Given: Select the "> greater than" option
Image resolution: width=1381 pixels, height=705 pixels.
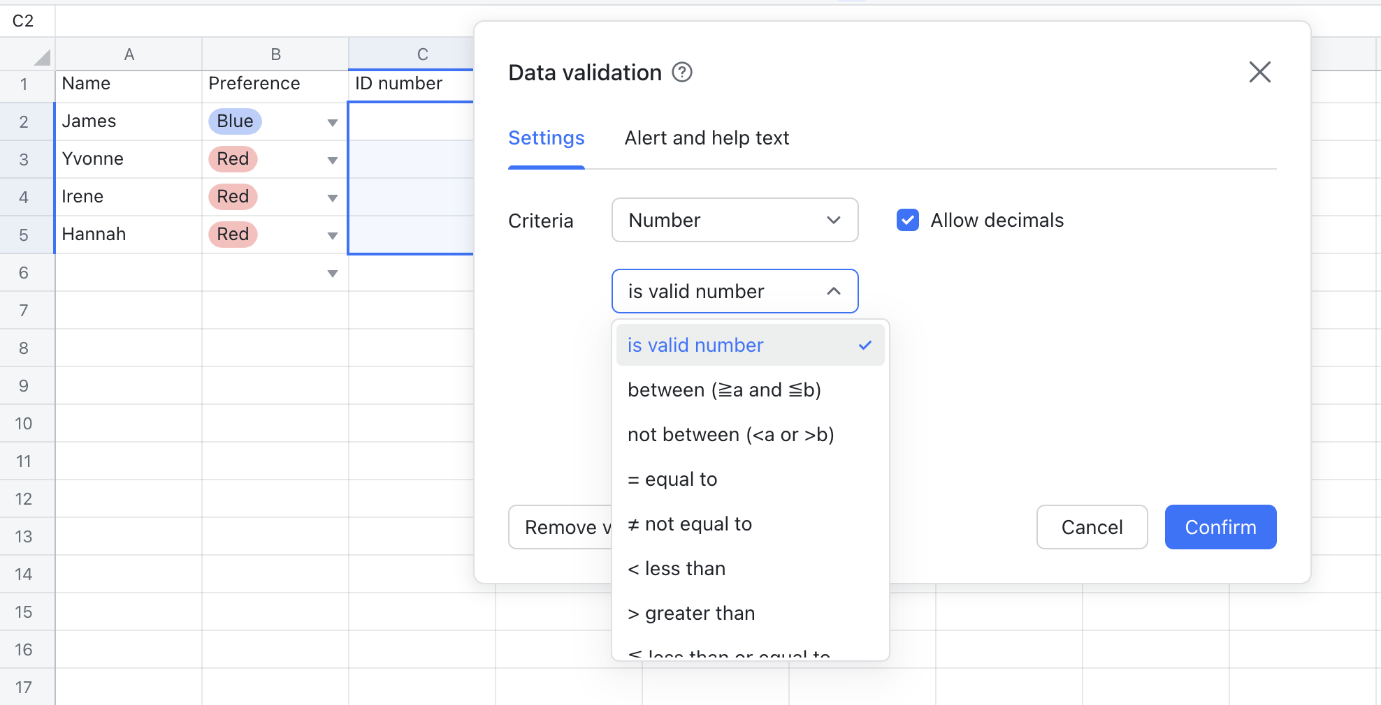Looking at the screenshot, I should [691, 613].
